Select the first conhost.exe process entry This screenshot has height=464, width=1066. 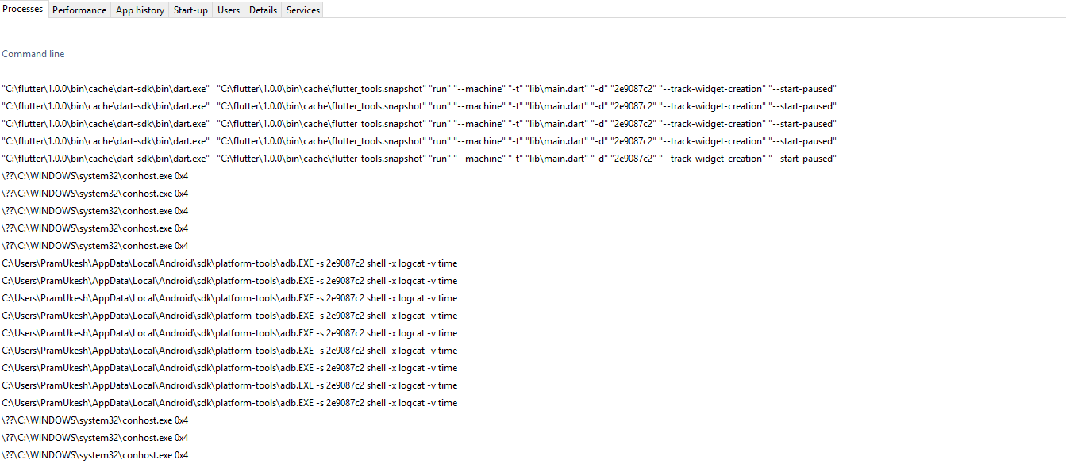(95, 175)
